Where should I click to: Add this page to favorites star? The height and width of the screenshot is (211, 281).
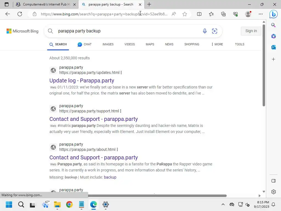point(185,14)
